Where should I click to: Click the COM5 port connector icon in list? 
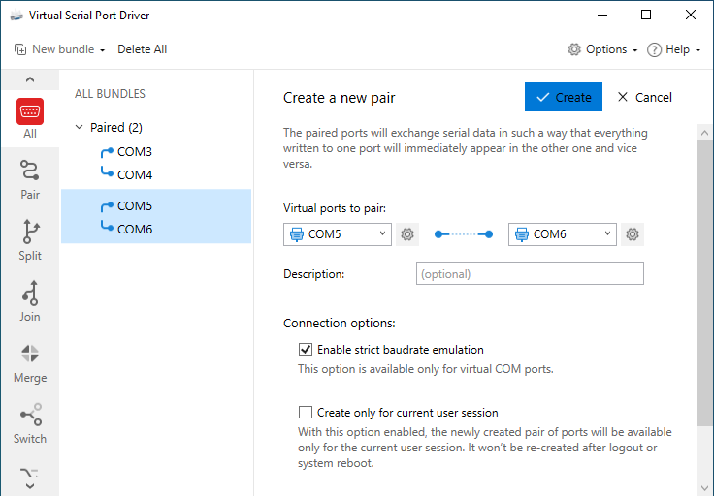tap(107, 207)
